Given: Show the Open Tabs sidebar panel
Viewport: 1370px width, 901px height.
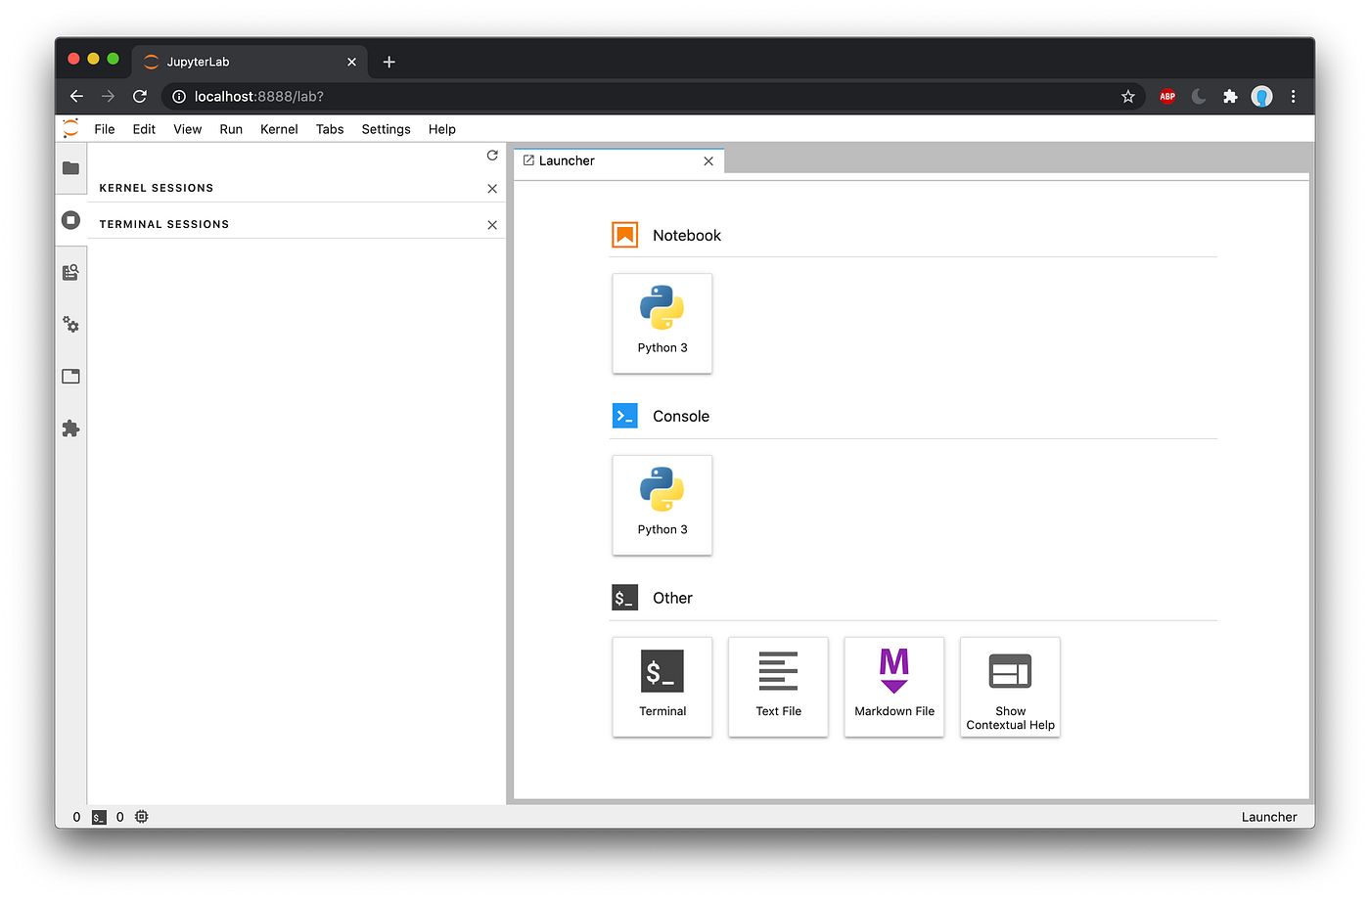Looking at the screenshot, I should [x=70, y=376].
